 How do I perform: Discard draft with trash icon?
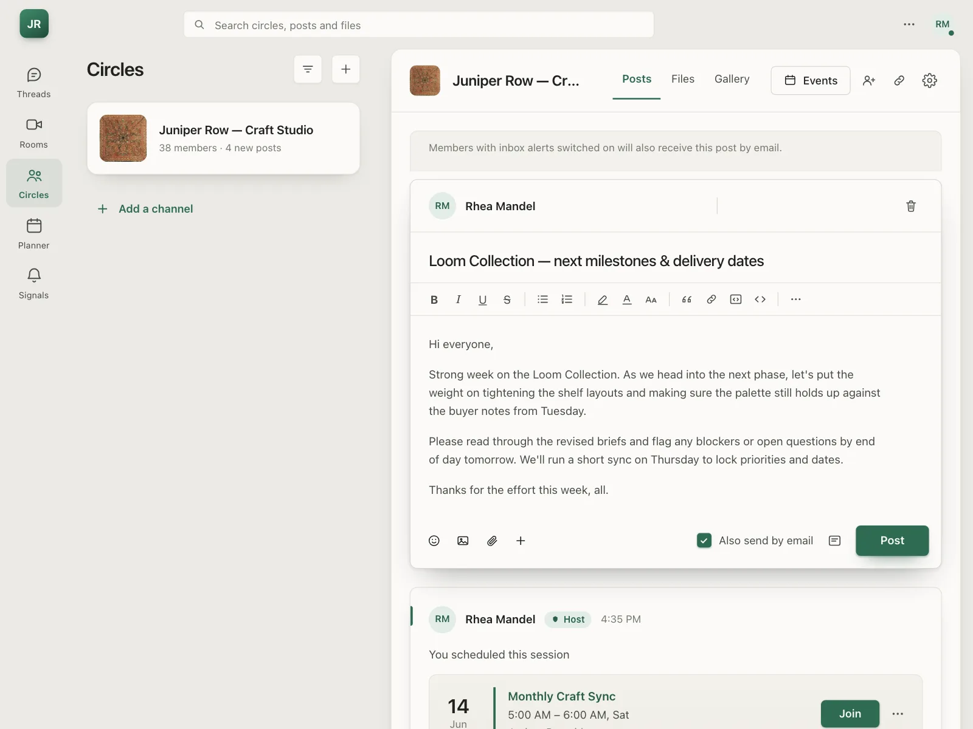pos(911,206)
